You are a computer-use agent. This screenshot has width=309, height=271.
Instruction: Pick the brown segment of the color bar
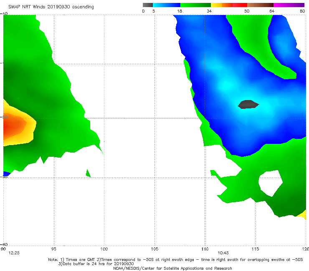pyautogui.click(x=260, y=5)
